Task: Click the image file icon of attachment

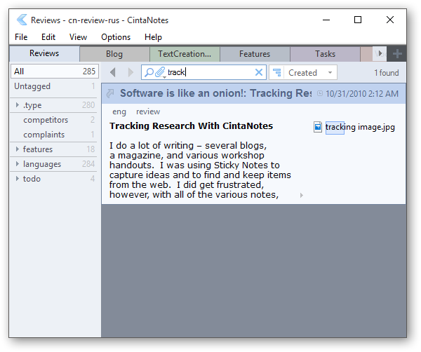Action: pos(318,127)
